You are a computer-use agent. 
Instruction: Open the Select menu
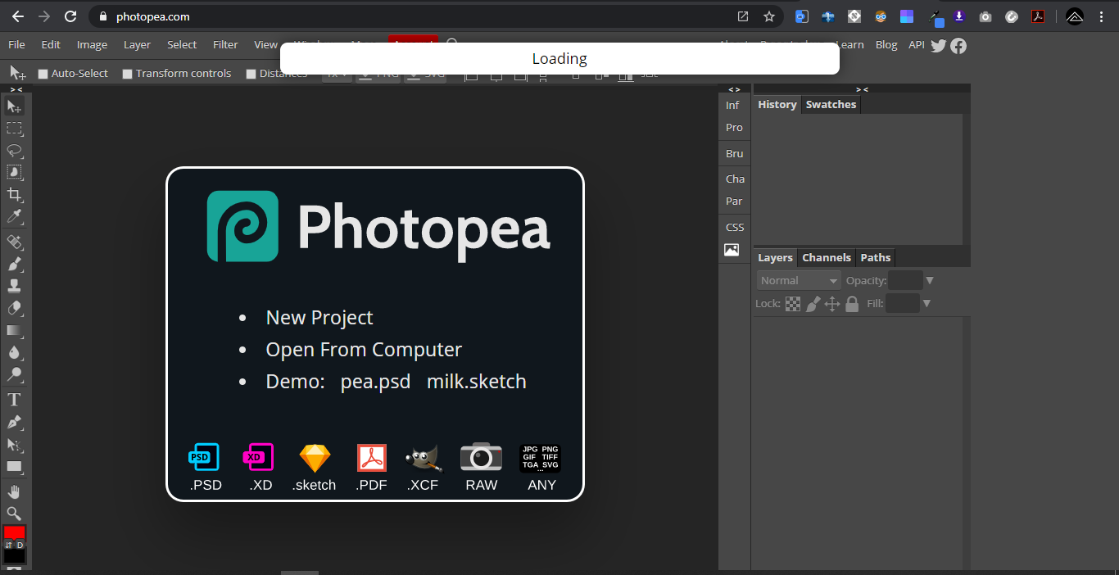click(182, 45)
